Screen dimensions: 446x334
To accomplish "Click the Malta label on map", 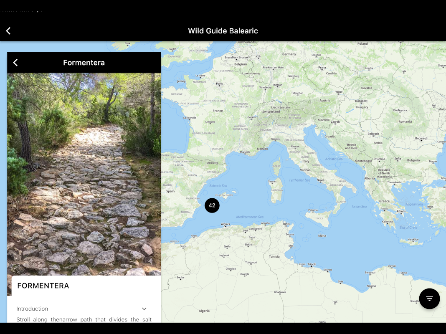I will coord(322,235).
